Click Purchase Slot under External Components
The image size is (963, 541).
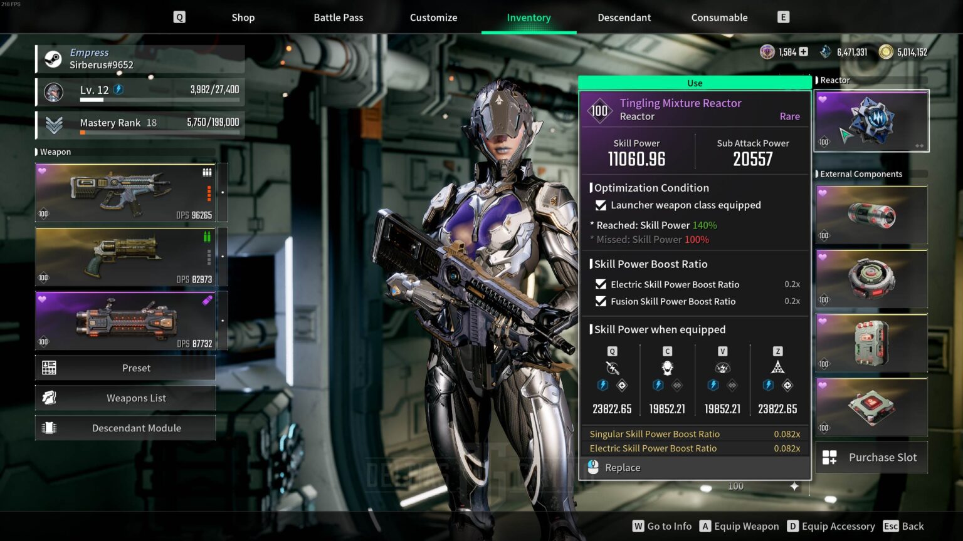(x=871, y=457)
